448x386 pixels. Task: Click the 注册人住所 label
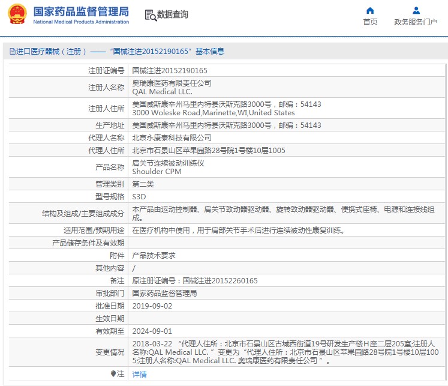click(106, 109)
